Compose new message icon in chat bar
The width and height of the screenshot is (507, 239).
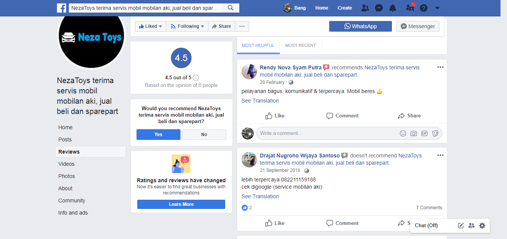[461, 226]
